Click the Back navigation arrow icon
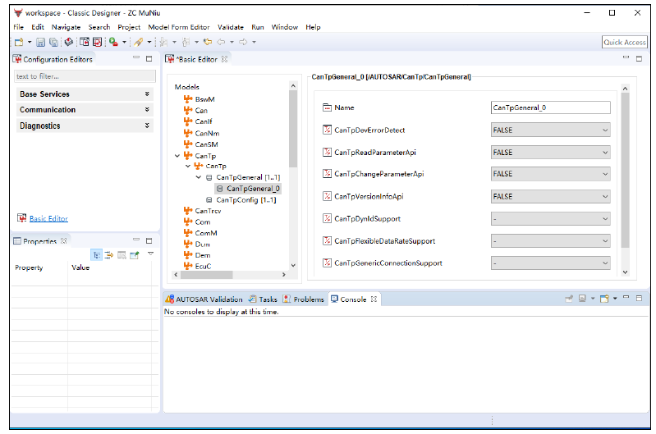 click(x=221, y=42)
